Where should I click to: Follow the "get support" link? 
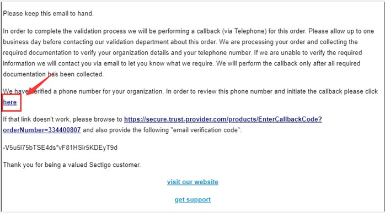[192, 200]
